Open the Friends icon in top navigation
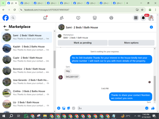159x119 pixels. (x=62, y=18)
